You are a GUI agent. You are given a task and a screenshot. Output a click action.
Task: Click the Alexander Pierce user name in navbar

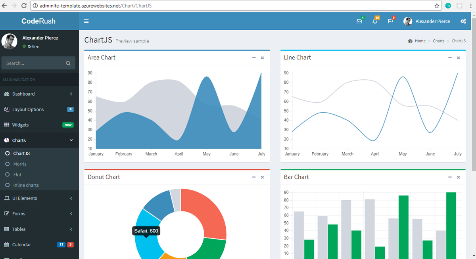(433, 21)
